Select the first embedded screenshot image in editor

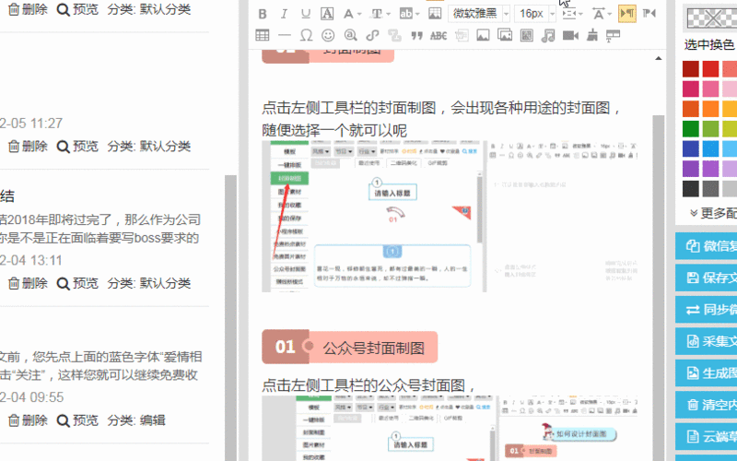450,216
